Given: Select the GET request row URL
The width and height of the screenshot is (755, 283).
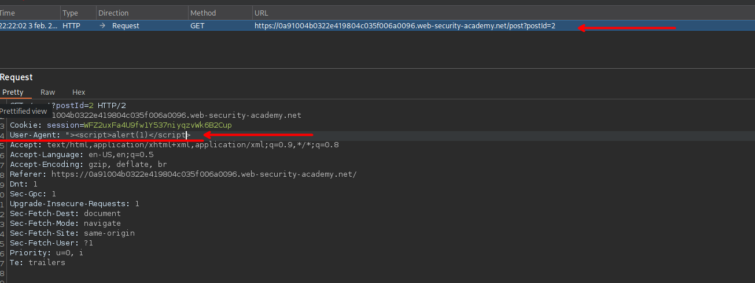Looking at the screenshot, I should pyautogui.click(x=404, y=26).
